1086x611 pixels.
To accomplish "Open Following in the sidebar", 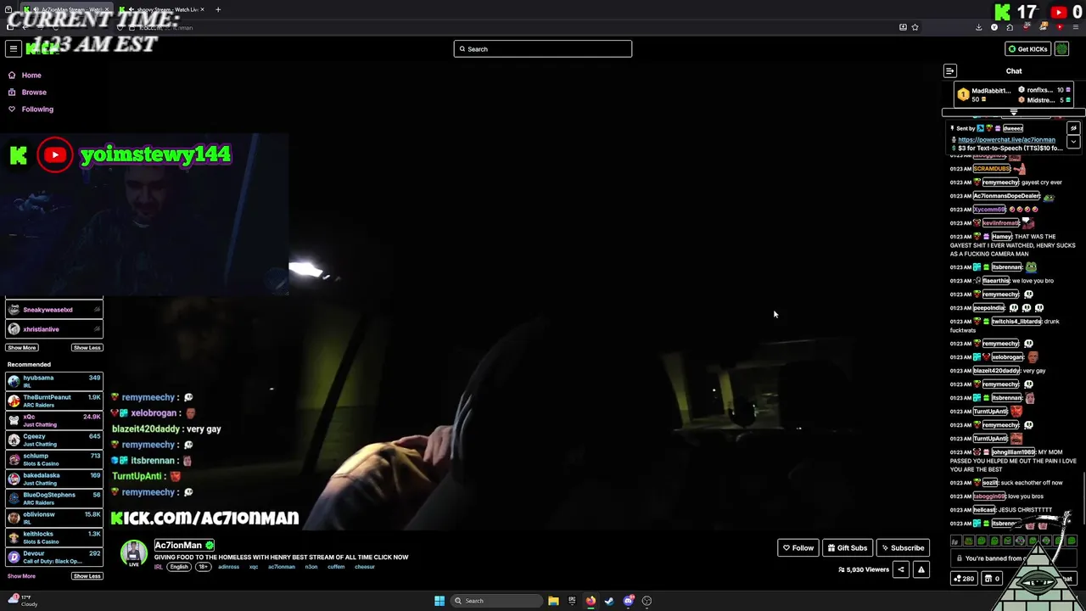I will (x=36, y=109).
